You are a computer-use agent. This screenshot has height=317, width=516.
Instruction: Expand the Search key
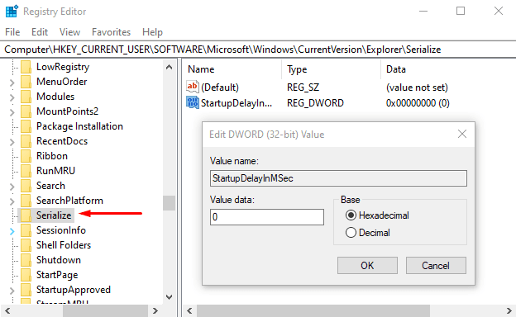[12, 187]
